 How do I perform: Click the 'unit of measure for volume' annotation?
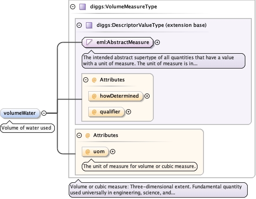(x=139, y=166)
